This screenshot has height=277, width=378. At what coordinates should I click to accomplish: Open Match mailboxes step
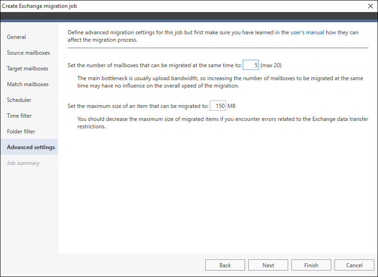(28, 84)
